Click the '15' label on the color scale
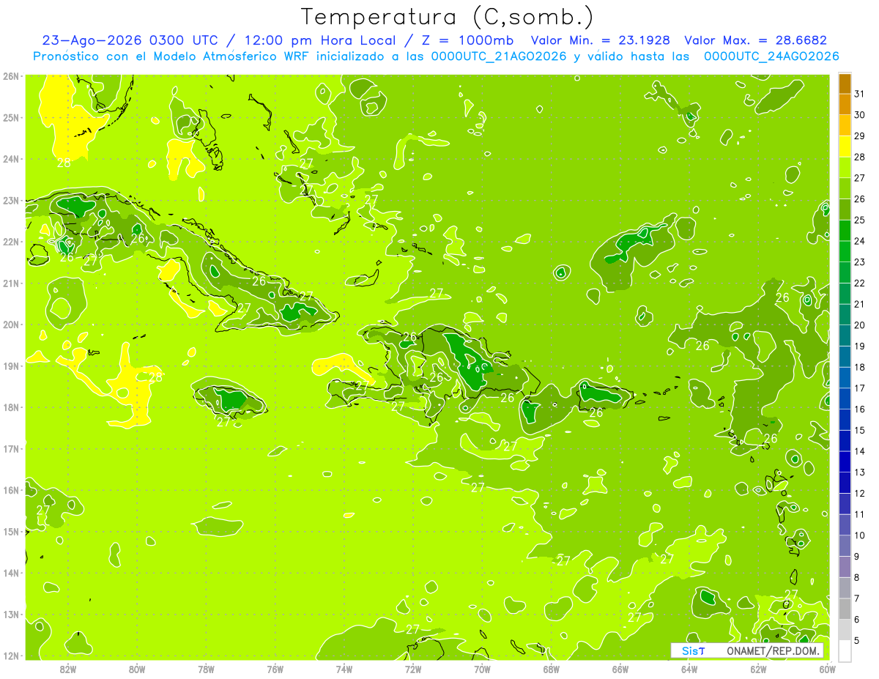Image resolution: width=879 pixels, height=679 pixels. pos(860,431)
